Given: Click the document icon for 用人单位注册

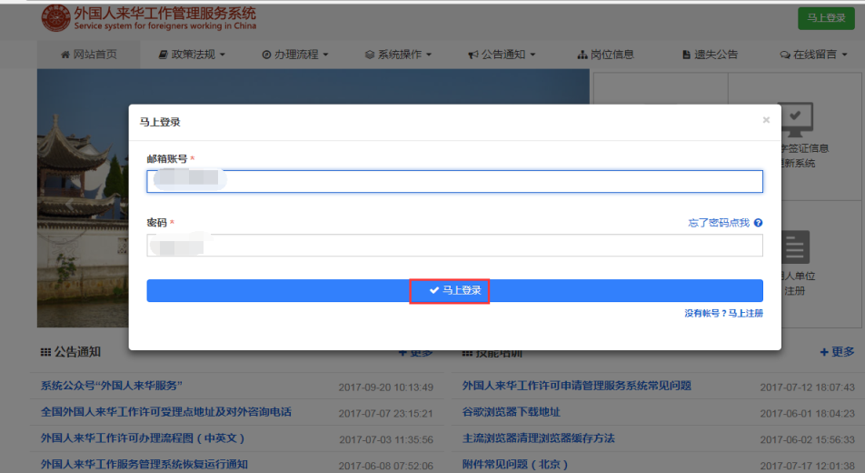Looking at the screenshot, I should pyautogui.click(x=795, y=247).
